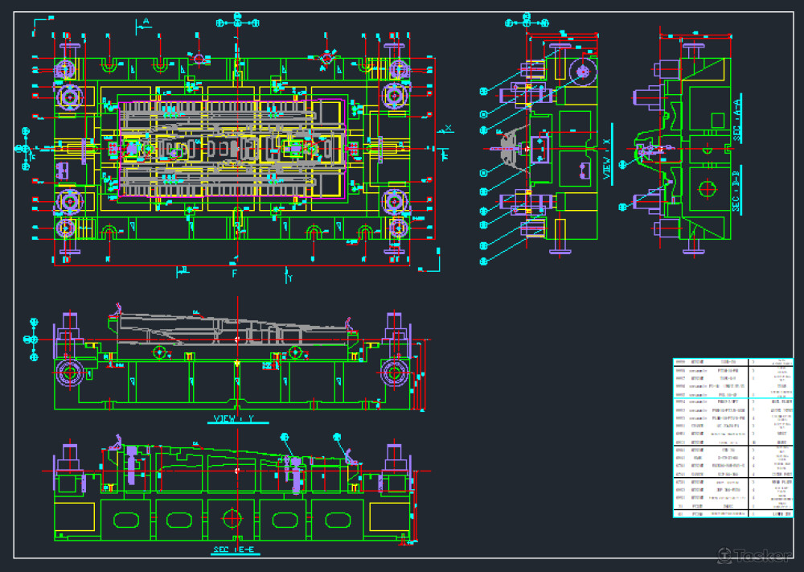Select the center crosshair circle in SEC E-E
This screenshot has width=804, height=572.
[x=234, y=516]
